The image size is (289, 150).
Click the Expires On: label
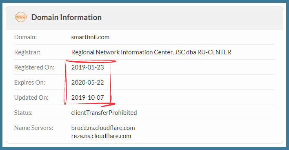click(x=29, y=83)
